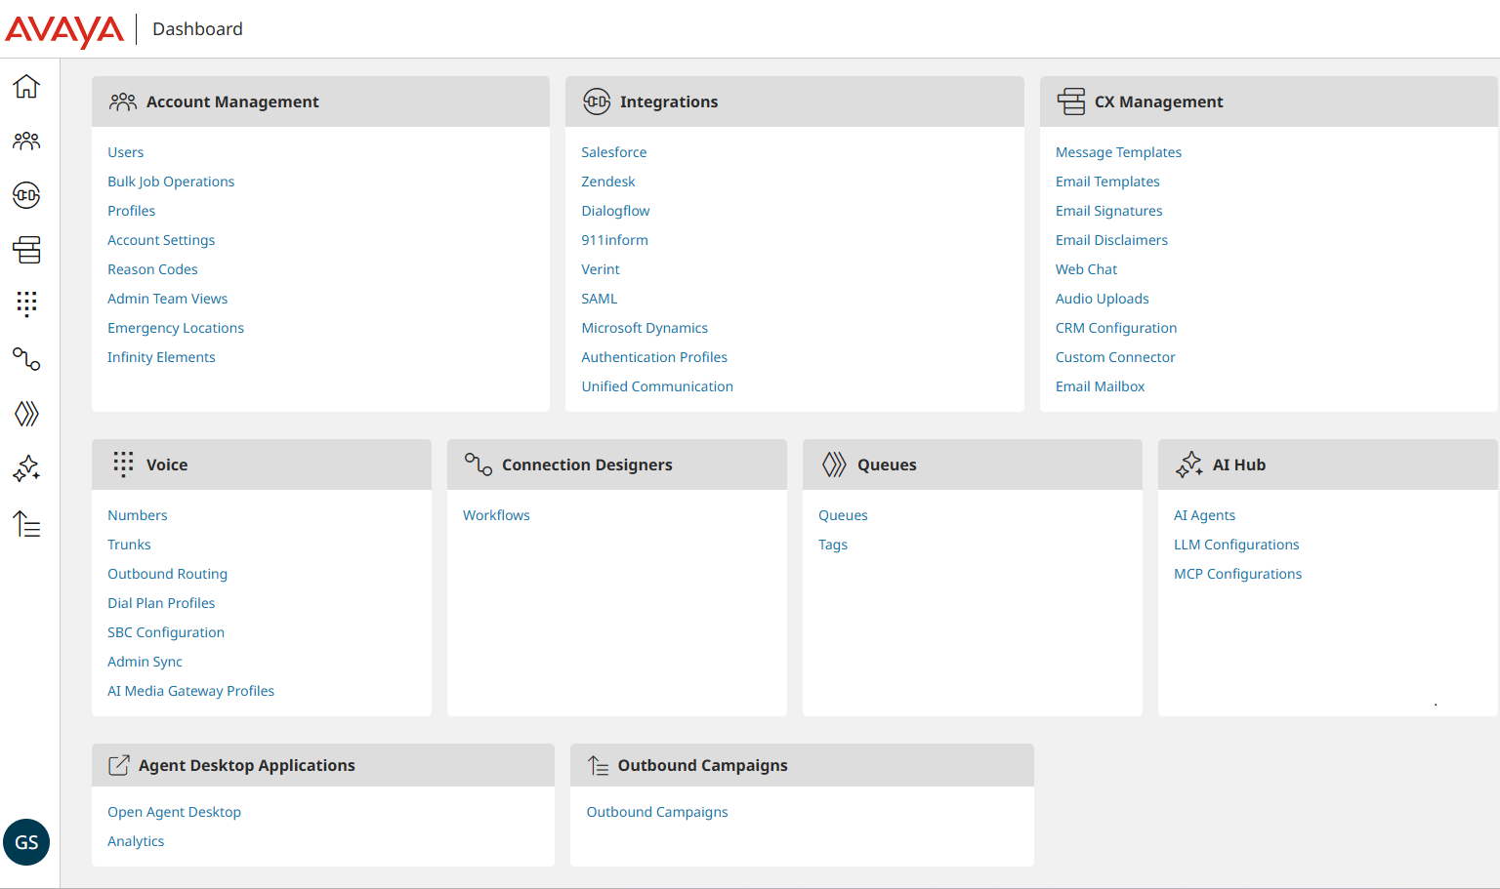
Task: Open Workflows under Connection Designers
Action: (496, 515)
